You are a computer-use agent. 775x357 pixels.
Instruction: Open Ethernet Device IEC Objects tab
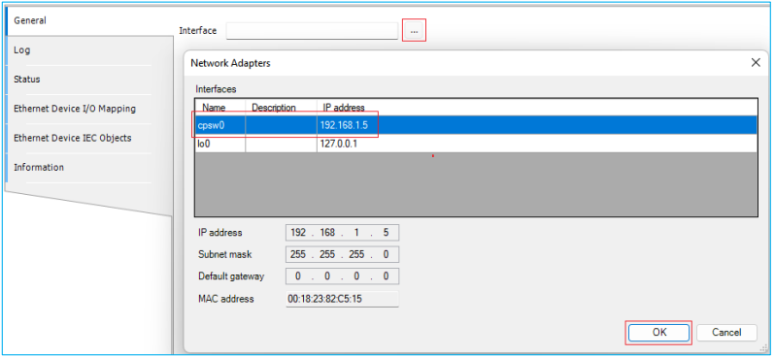89,138
